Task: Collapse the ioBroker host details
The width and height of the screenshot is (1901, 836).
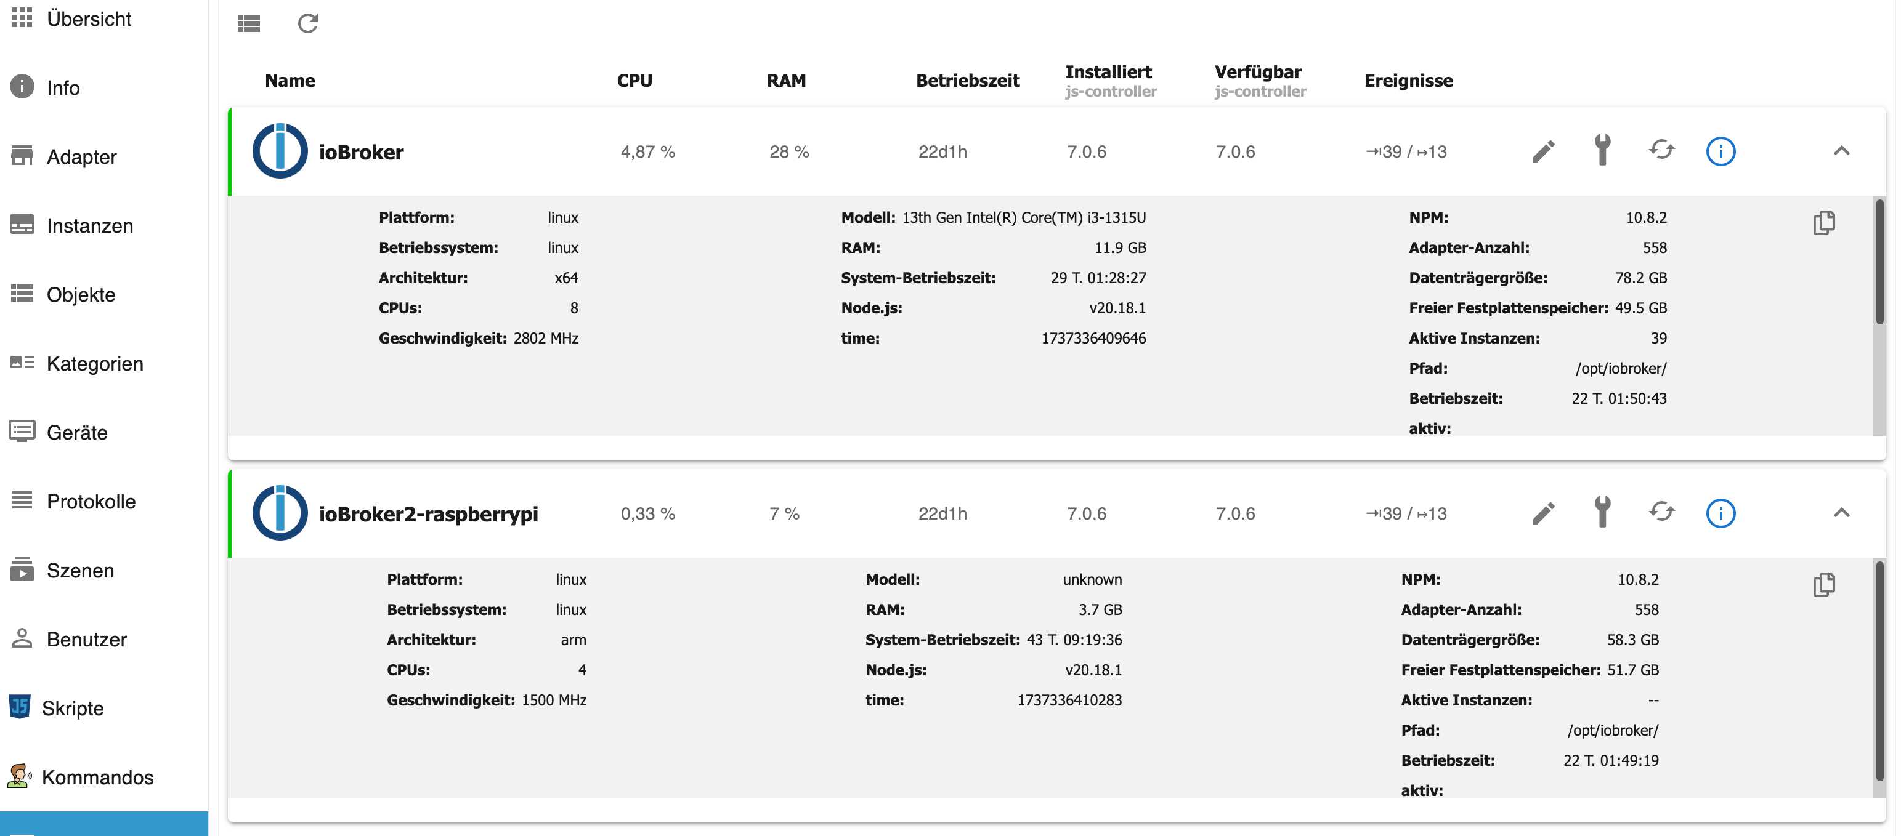Action: pos(1841,151)
